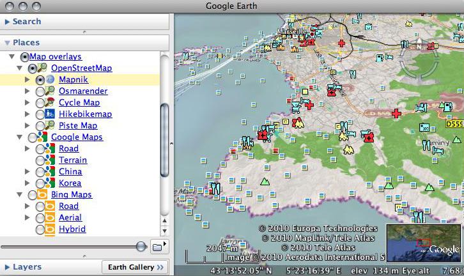Click the Bing Hybrid layer icon
This screenshot has width=464, height=276.
pyautogui.click(x=50, y=229)
